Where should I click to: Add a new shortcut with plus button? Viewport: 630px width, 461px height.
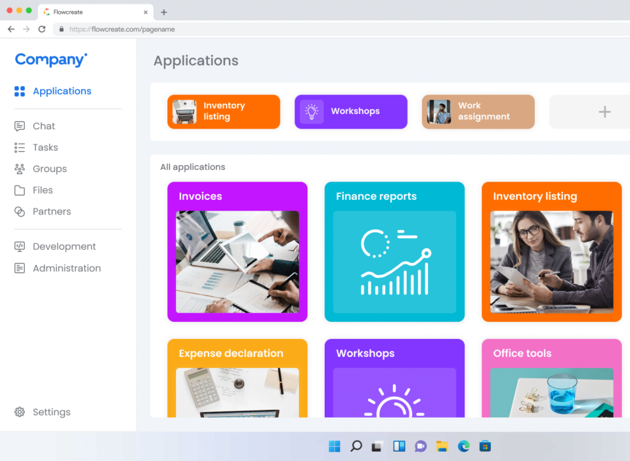pyautogui.click(x=604, y=112)
